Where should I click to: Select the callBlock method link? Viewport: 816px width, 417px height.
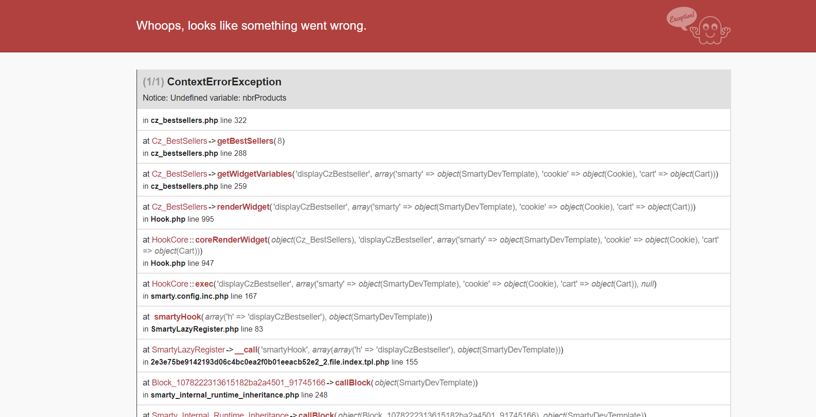point(353,383)
